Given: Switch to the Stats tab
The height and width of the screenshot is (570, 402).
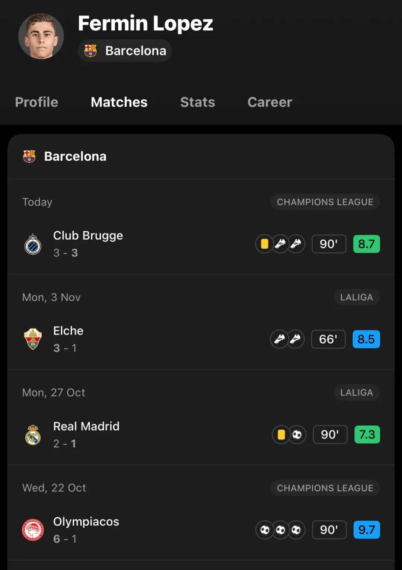Looking at the screenshot, I should 197,102.
